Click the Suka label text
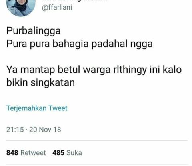 [74, 153]
